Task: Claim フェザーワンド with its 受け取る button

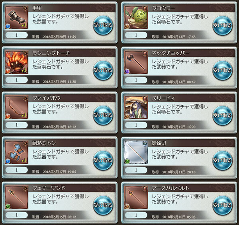Action: point(103,205)
